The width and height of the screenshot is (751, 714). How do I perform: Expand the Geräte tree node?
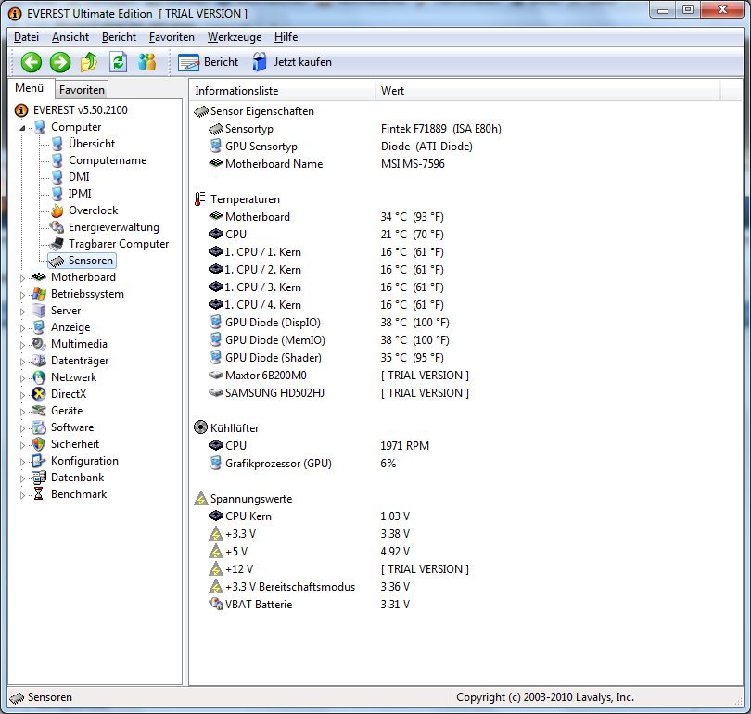click(22, 412)
